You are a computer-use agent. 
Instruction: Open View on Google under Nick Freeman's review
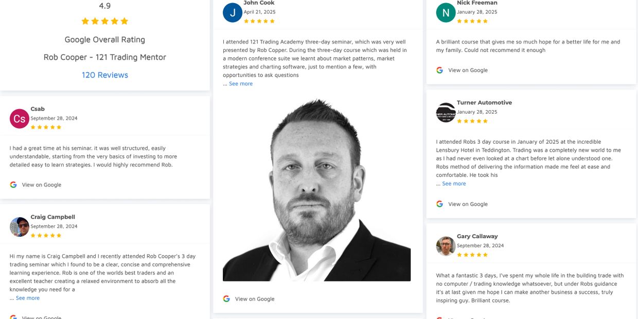click(x=468, y=70)
